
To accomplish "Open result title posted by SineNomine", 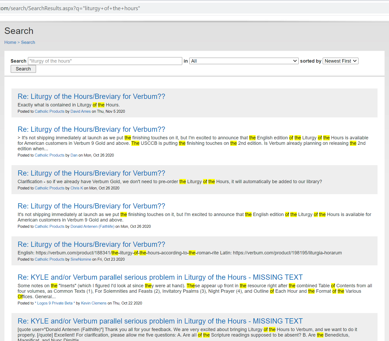I will point(91,244).
